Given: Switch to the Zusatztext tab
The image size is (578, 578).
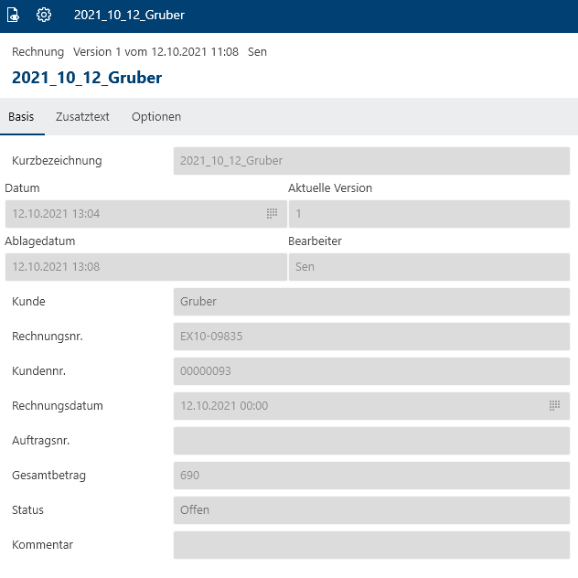Looking at the screenshot, I should [82, 117].
